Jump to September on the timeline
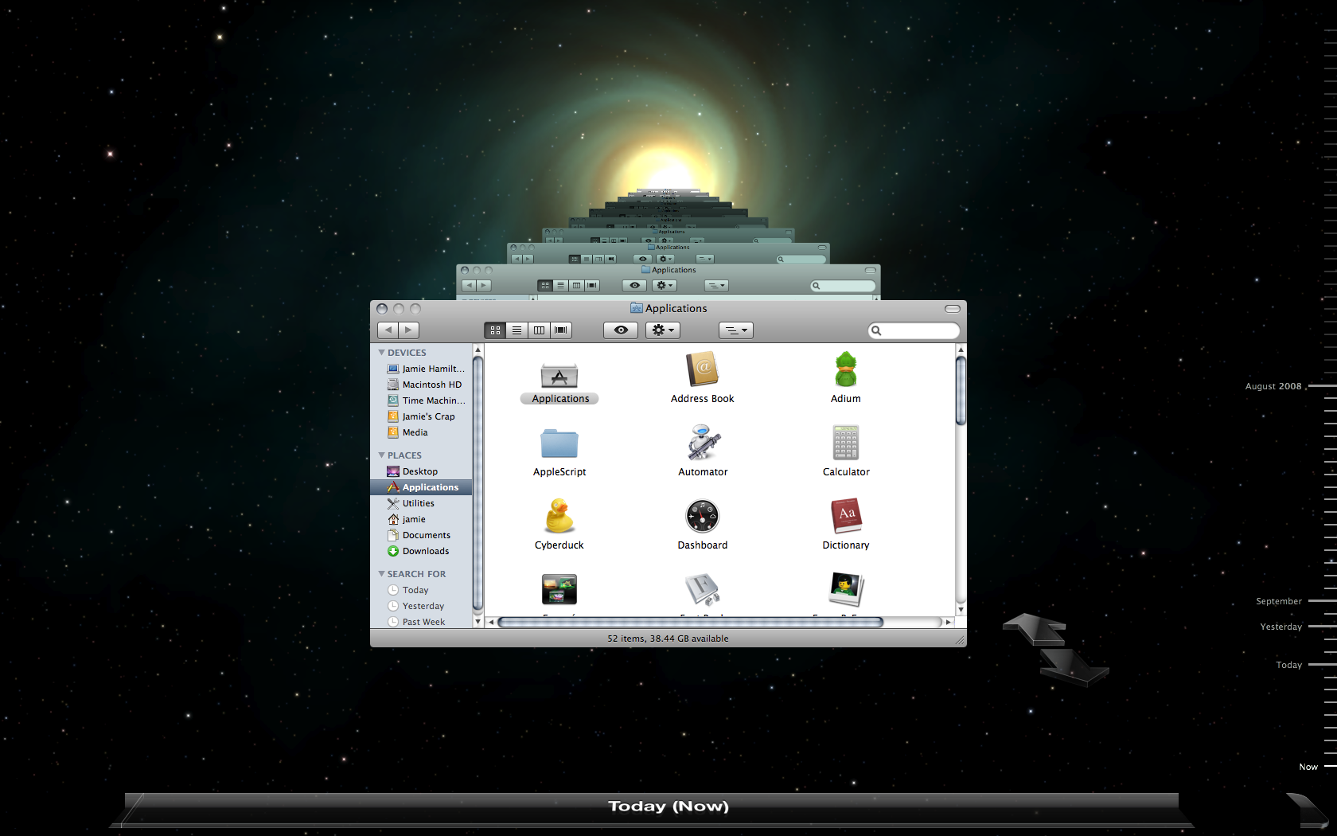 pos(1279,601)
